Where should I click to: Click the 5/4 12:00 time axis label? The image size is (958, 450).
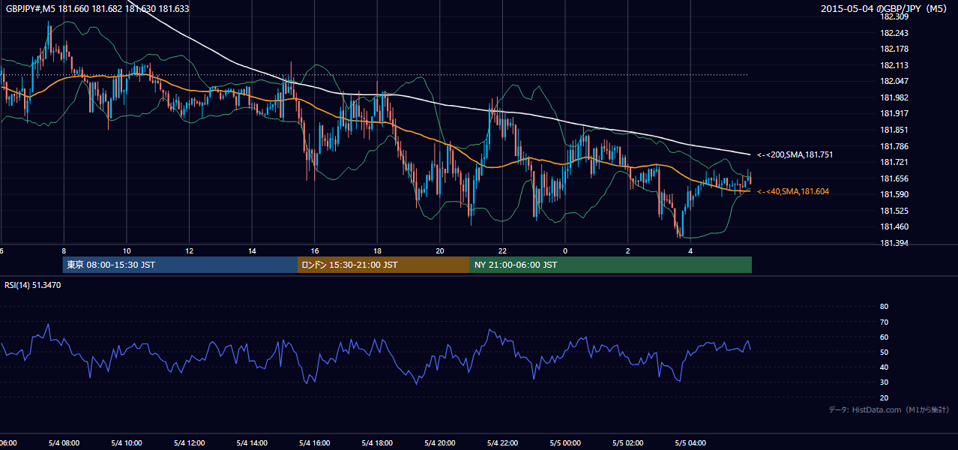(x=190, y=443)
